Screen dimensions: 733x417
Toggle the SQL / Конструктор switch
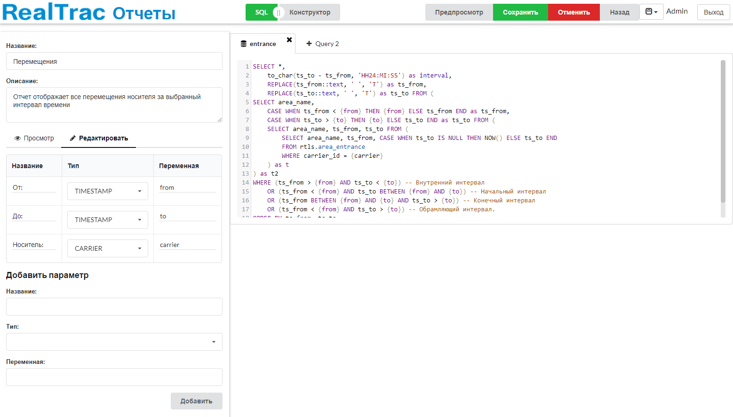278,13
